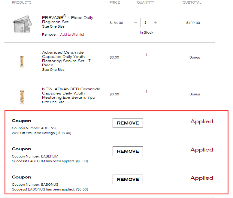Remove the EABONUS coupon
Image resolution: width=233 pixels, height=198 pixels.
pyautogui.click(x=128, y=179)
